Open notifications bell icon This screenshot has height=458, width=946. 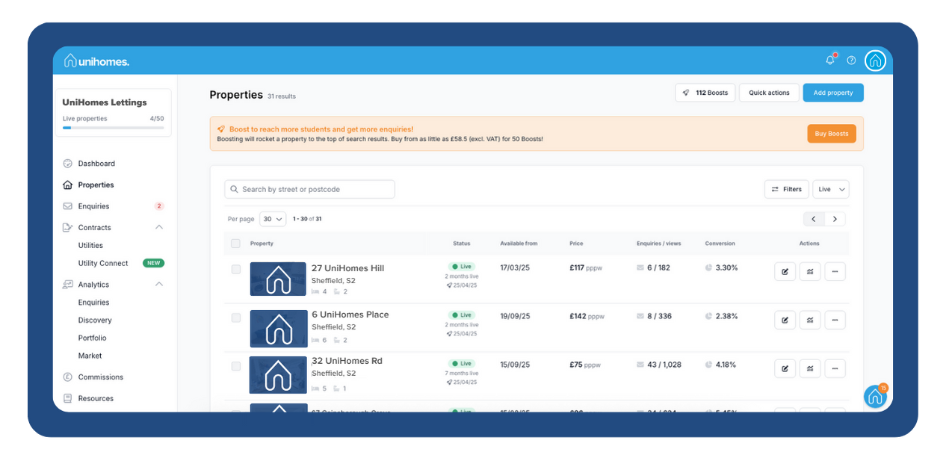coord(829,60)
